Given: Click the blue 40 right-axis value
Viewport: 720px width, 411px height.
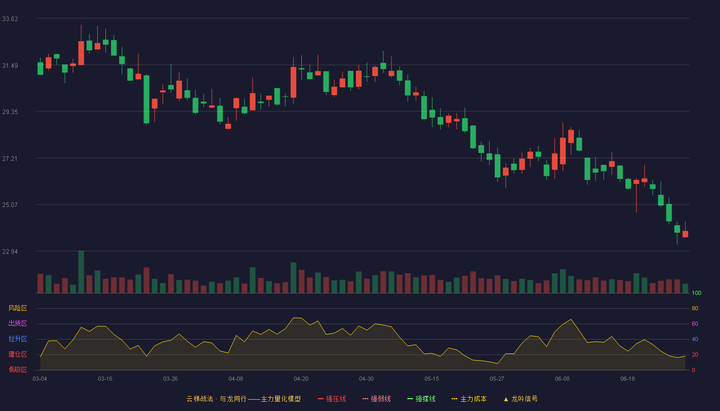Looking at the screenshot, I should tap(695, 340).
